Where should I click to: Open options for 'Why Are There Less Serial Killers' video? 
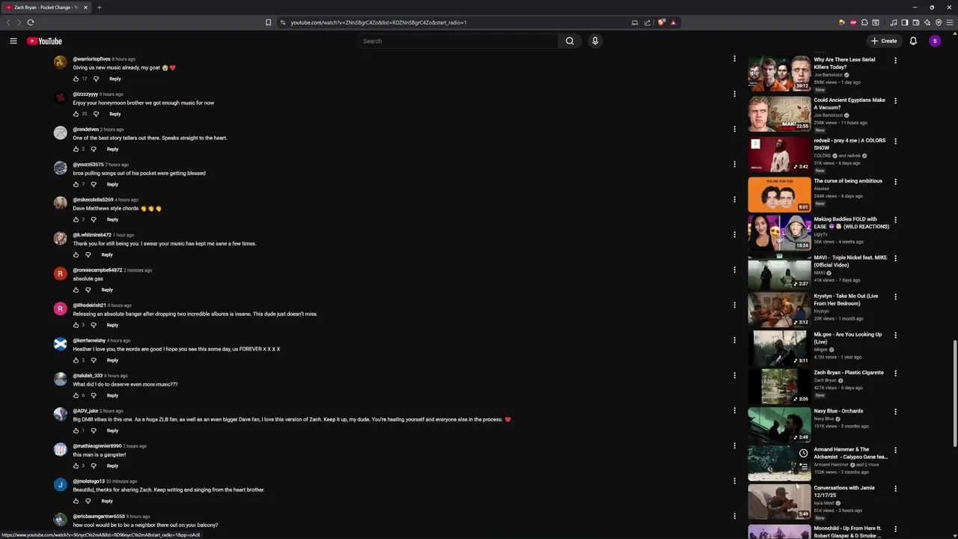[895, 60]
